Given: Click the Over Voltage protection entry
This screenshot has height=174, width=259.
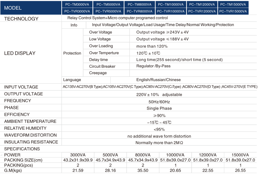Looking at the screenshot, I should (101, 32).
